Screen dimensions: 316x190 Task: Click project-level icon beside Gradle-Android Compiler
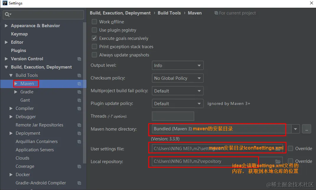pyautogui.click(x=79, y=183)
